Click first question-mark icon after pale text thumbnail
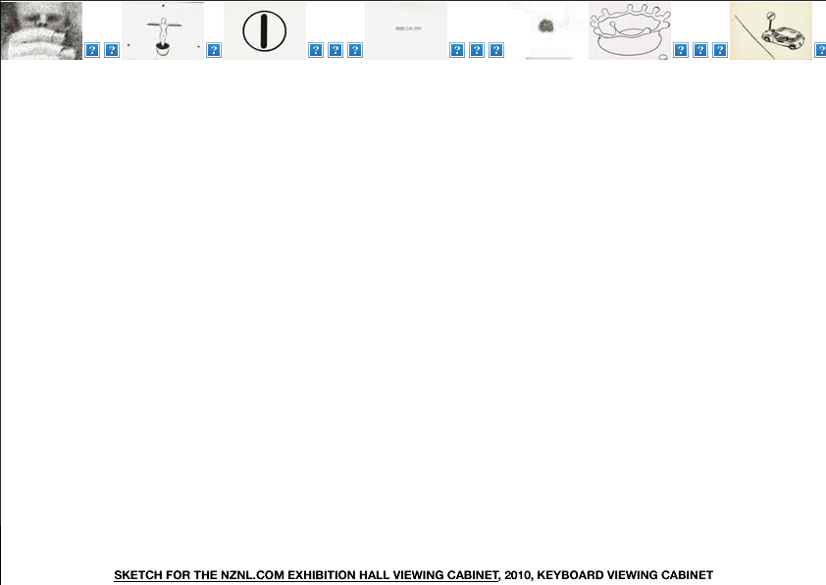 457,50
